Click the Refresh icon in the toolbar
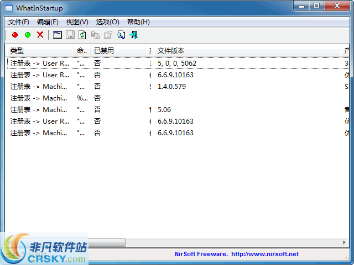 82,35
